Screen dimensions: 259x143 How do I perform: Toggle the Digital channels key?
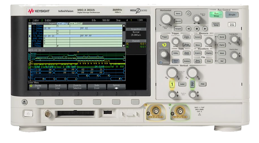tap(222, 45)
